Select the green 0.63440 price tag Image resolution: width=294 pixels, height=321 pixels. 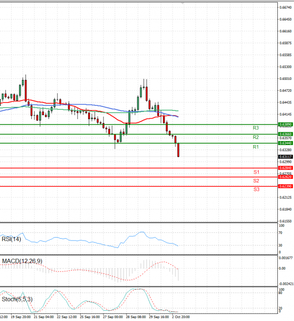pyautogui.click(x=286, y=143)
